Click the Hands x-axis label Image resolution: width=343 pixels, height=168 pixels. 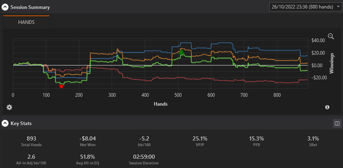[161, 104]
